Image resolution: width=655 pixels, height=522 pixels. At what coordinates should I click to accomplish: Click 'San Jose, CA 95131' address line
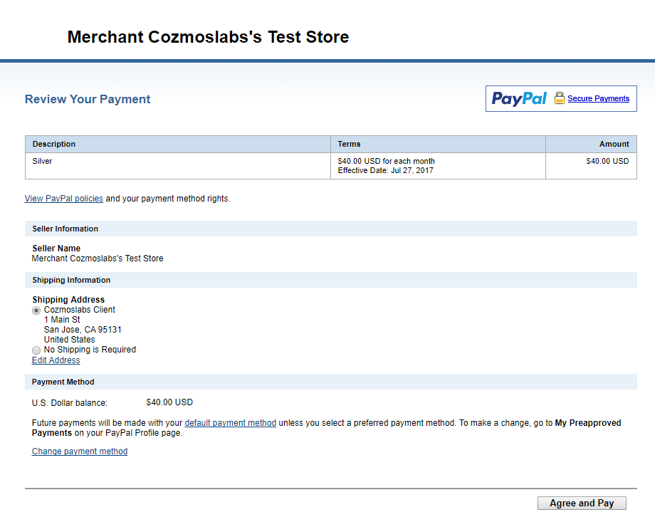83,330
